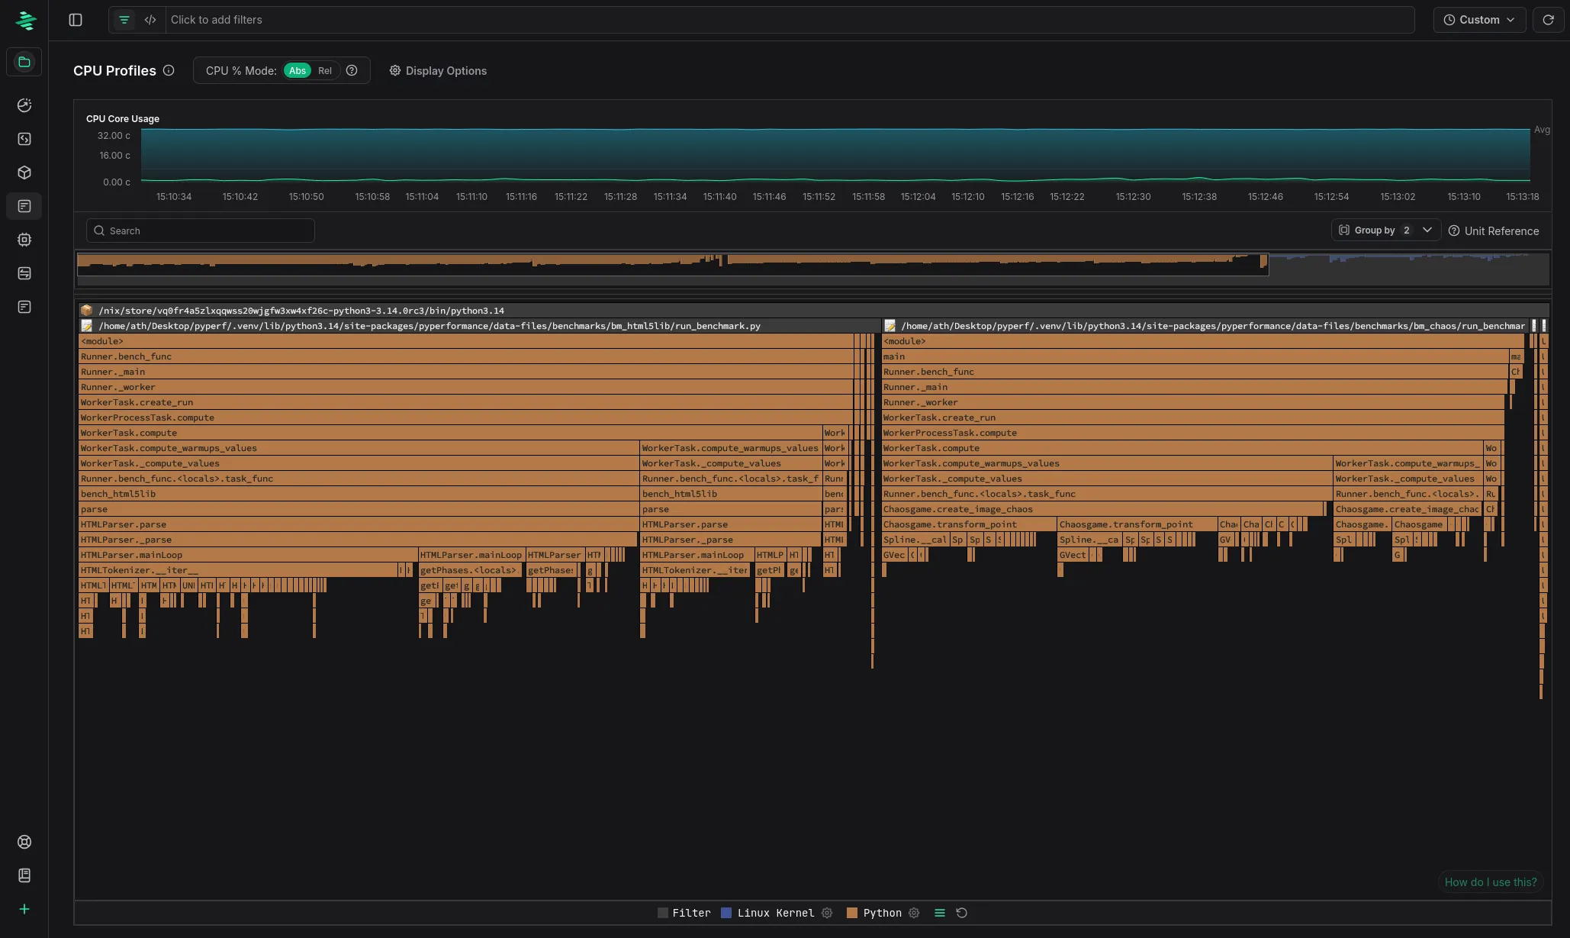
Task: Switch to code mode in the filter bar
Action: (x=150, y=20)
